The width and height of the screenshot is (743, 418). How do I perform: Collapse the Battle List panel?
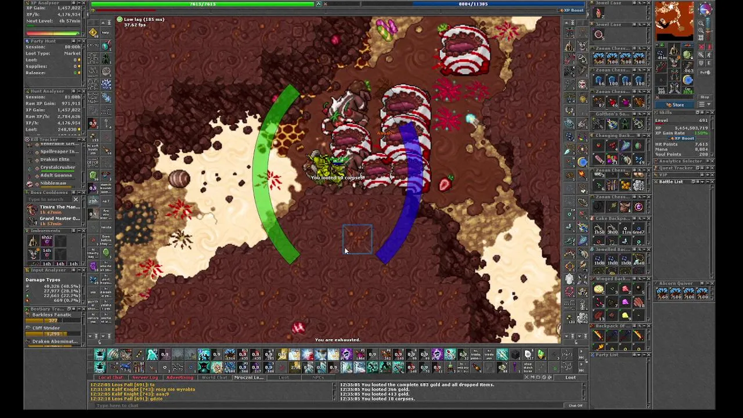pyautogui.click(x=708, y=182)
